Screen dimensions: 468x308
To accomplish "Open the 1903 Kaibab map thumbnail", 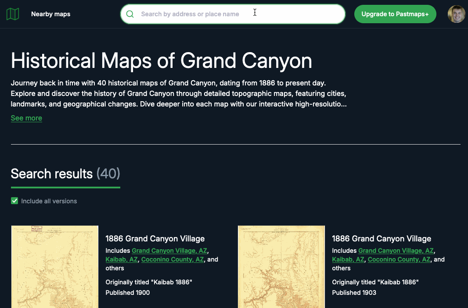I will click(281, 266).
